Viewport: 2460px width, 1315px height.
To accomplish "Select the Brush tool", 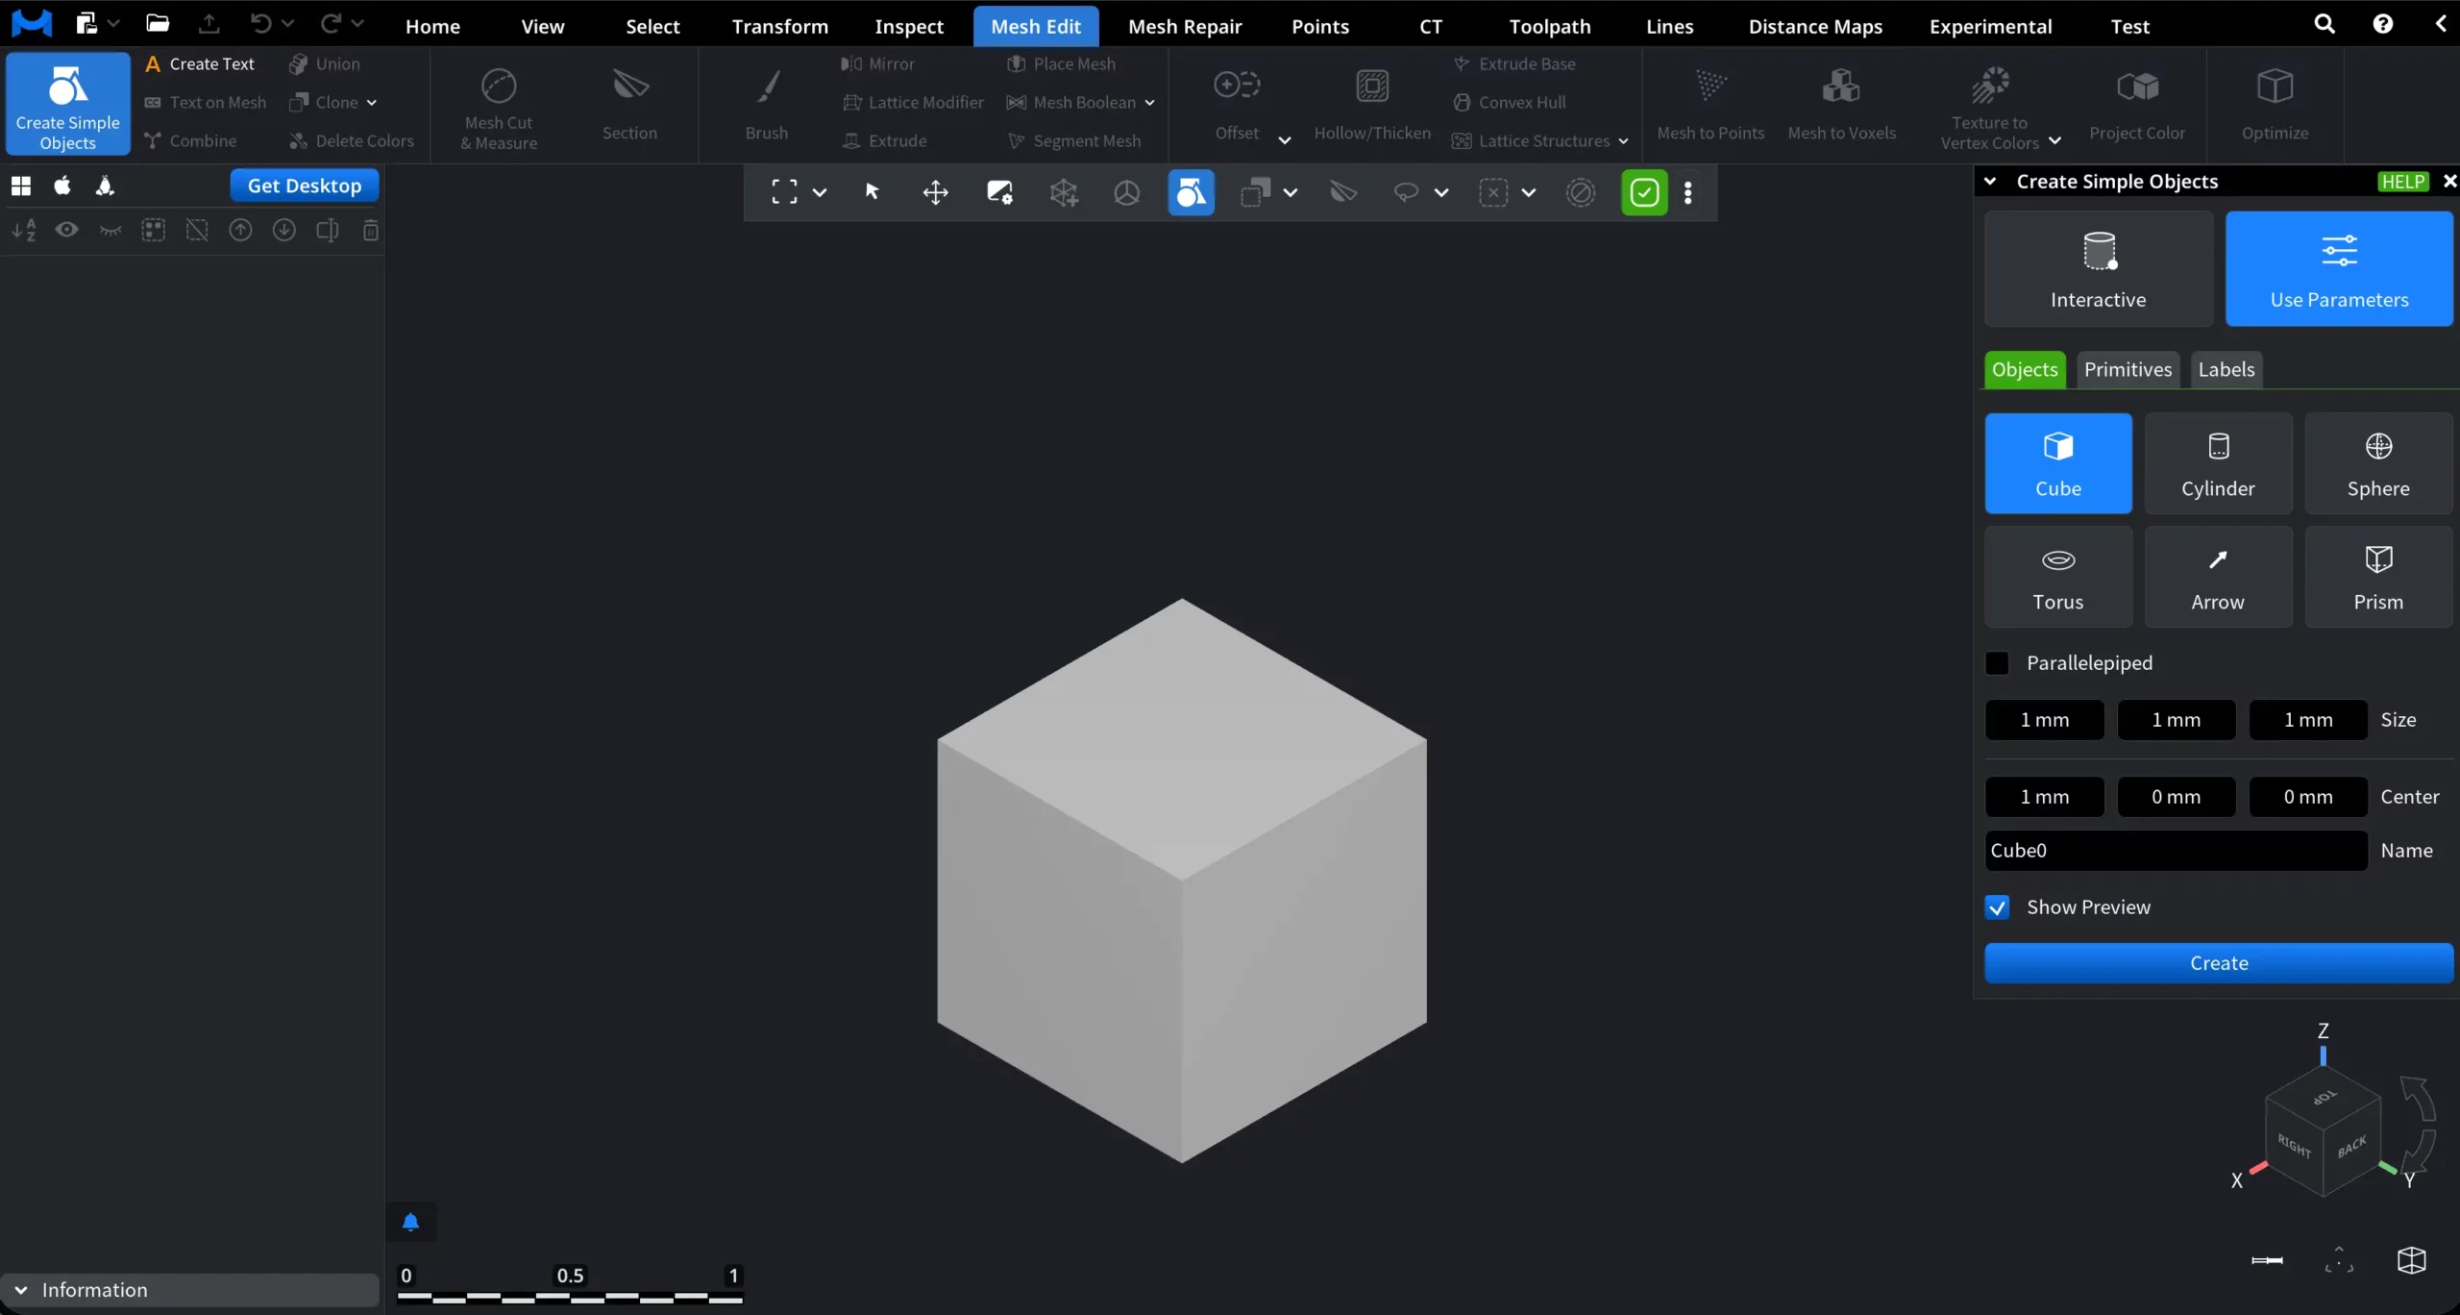I will click(764, 106).
